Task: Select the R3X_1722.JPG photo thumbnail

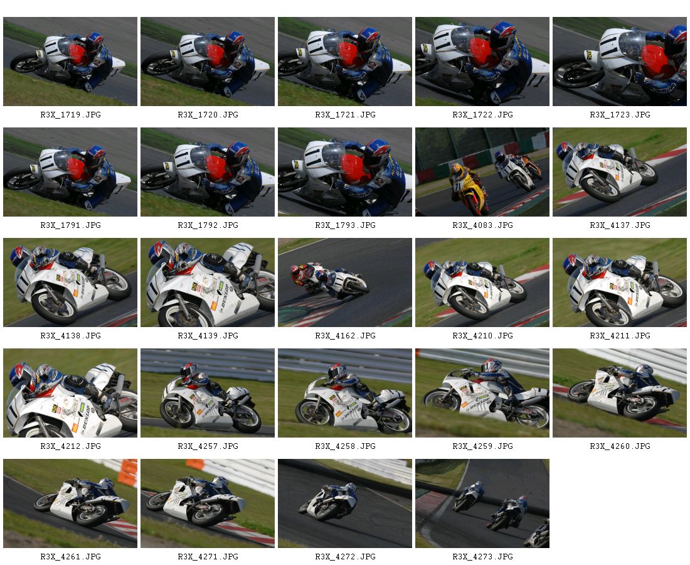Action: point(482,62)
